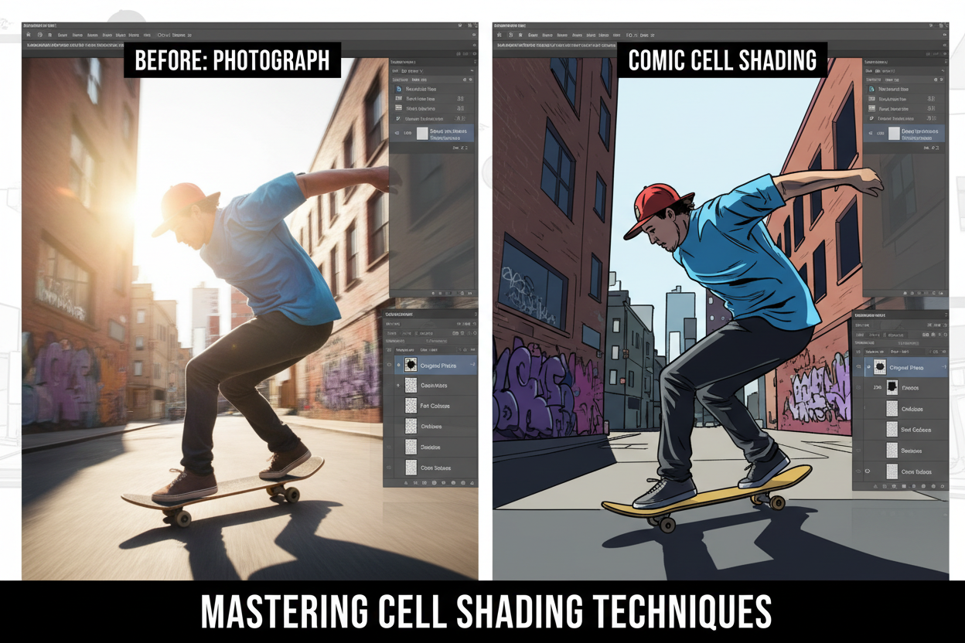Select the "Fat Colores" layer in the Before window
This screenshot has width=965, height=643.
coord(435,406)
